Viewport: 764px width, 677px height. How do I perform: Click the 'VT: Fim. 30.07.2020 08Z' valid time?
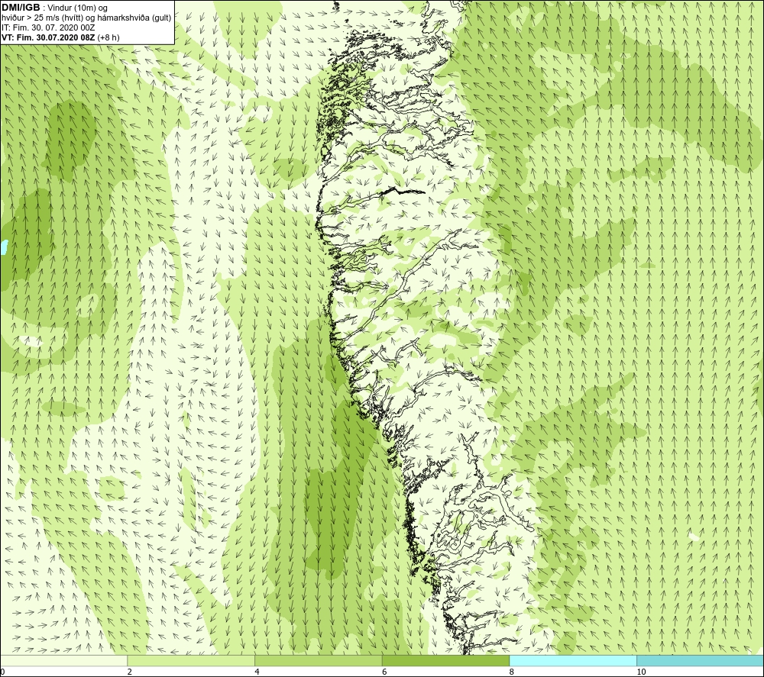(48, 37)
